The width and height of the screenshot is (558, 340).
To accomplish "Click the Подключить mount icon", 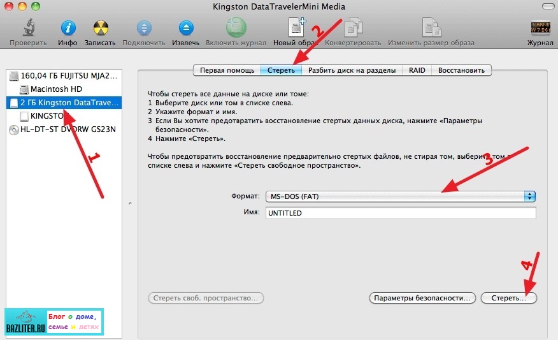I will pyautogui.click(x=144, y=28).
